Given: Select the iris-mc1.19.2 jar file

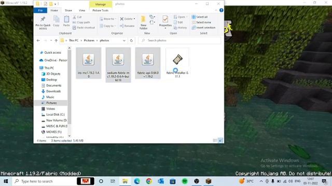Looking at the screenshot, I should (x=89, y=63).
